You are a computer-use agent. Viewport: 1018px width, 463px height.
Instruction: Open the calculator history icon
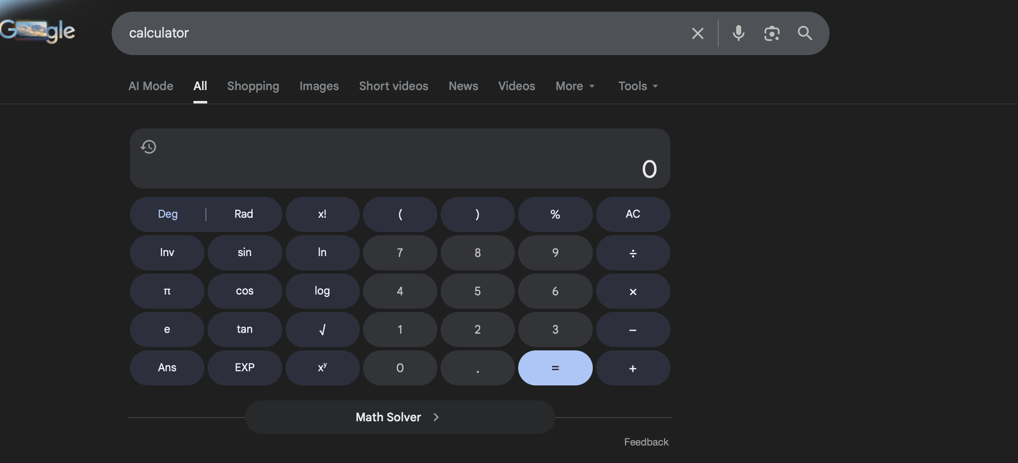[148, 147]
